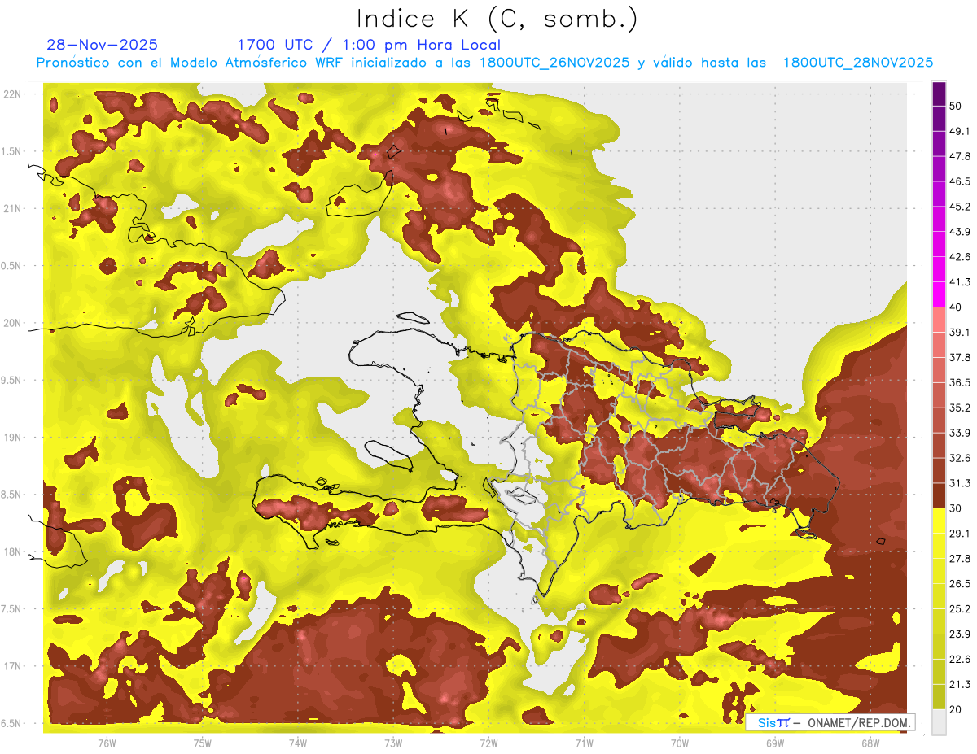Select longitude label "71W"
Image resolution: width=977 pixels, height=754 pixels.
[584, 743]
